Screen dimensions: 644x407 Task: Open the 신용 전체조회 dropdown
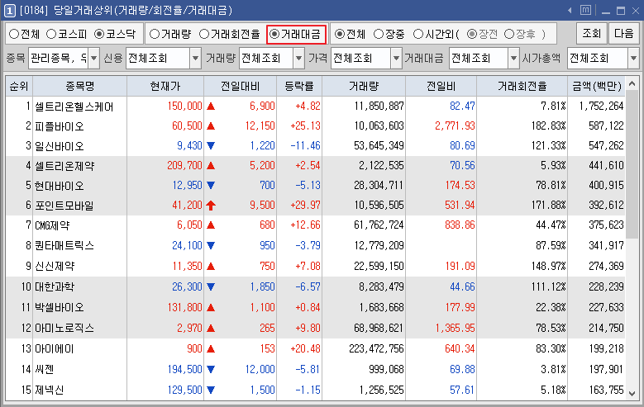point(195,59)
